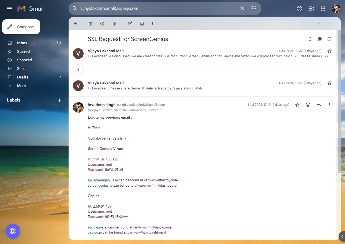This screenshot has width=345, height=244.
Task: Open the Google apps grid
Action: [323, 9]
